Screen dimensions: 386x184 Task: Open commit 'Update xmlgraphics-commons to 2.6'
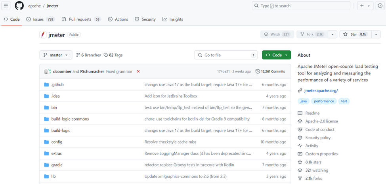(x=185, y=176)
